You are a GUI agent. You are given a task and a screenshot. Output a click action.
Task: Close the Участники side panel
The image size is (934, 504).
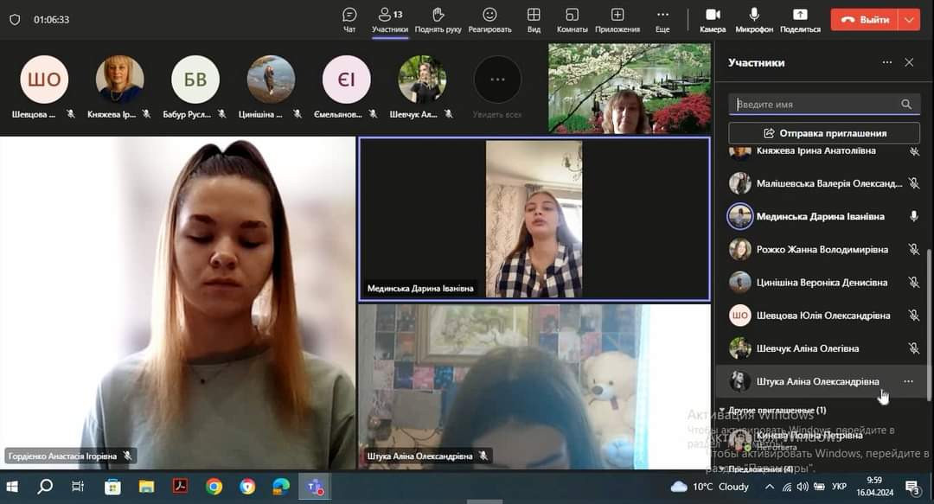tap(909, 62)
